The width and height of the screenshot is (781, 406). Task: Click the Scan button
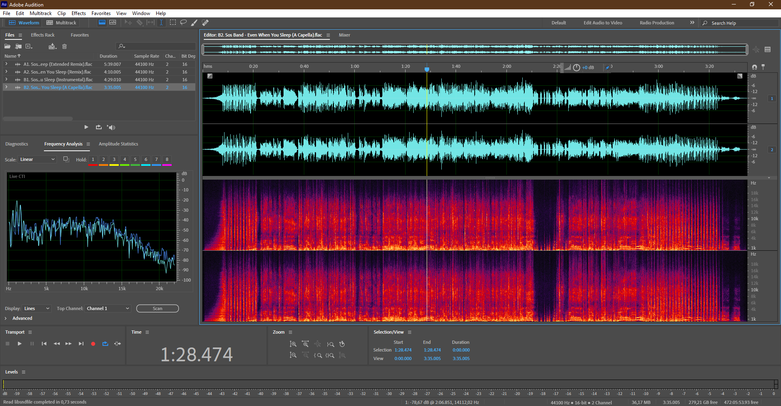coord(157,308)
